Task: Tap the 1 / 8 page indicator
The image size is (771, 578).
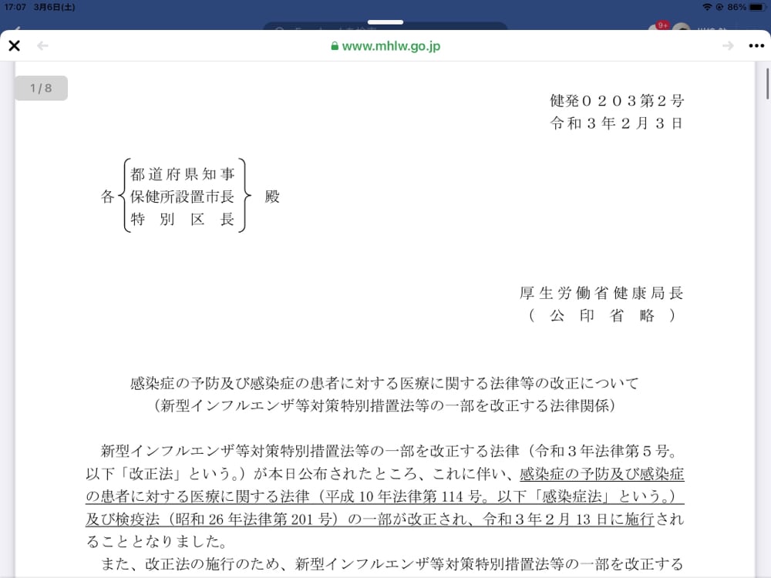Action: 41,88
